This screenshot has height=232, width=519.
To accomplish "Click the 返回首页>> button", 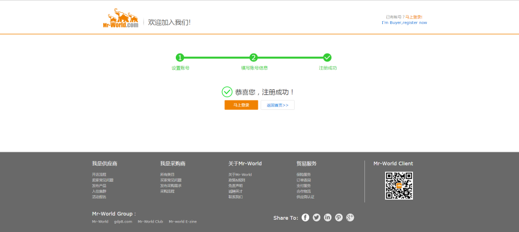I will (x=277, y=105).
